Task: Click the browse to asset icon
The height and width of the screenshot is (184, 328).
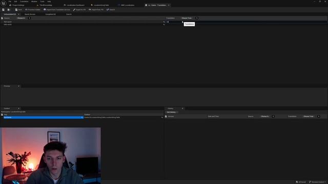Action: click(x=9, y=10)
